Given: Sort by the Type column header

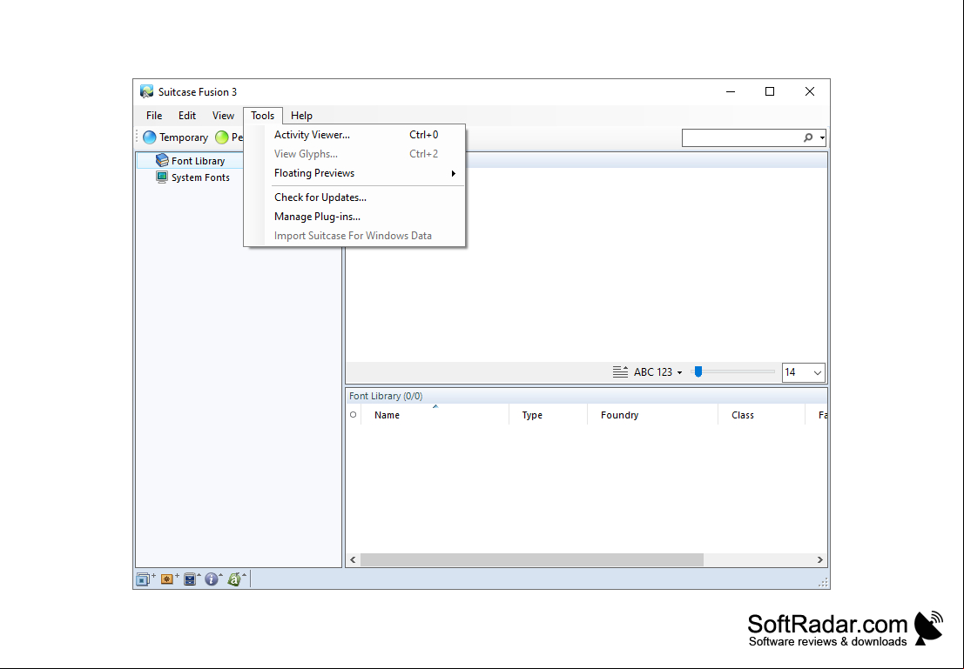Looking at the screenshot, I should pos(548,415).
